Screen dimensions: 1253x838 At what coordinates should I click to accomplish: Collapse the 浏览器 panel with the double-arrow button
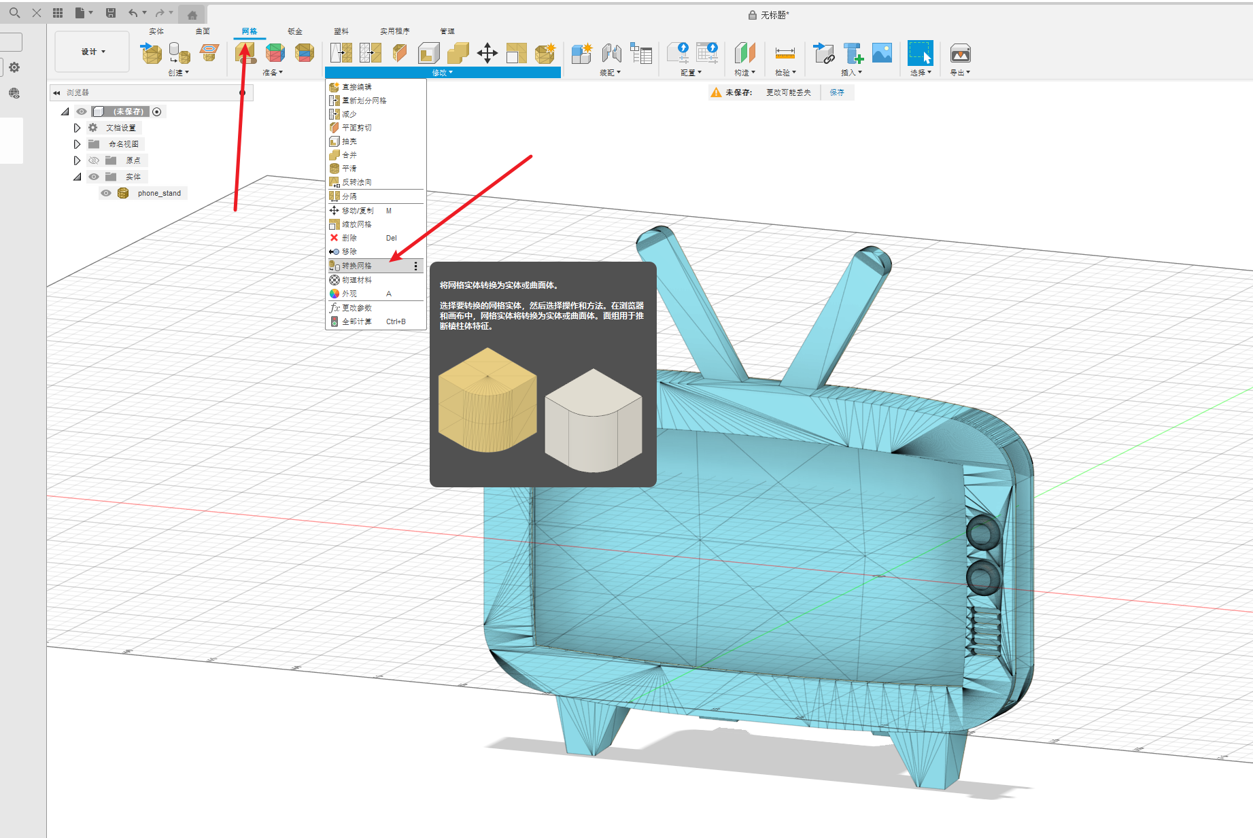(56, 92)
